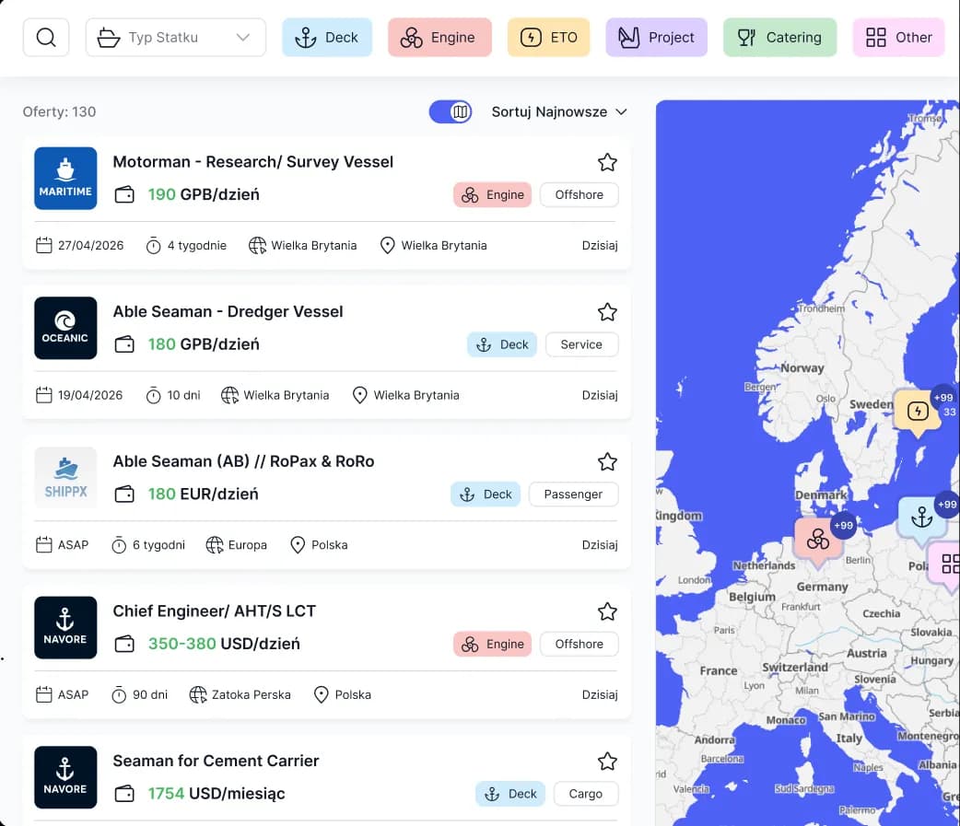Open Able Seaman - Dredger Vessel title
This screenshot has height=826, width=960.
[x=228, y=312]
